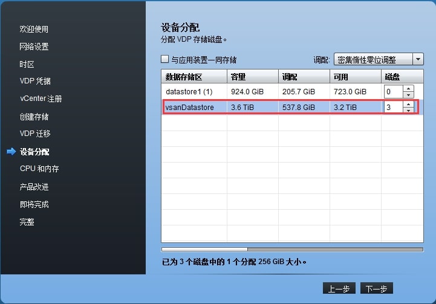Click the 上一步 button

339,288
